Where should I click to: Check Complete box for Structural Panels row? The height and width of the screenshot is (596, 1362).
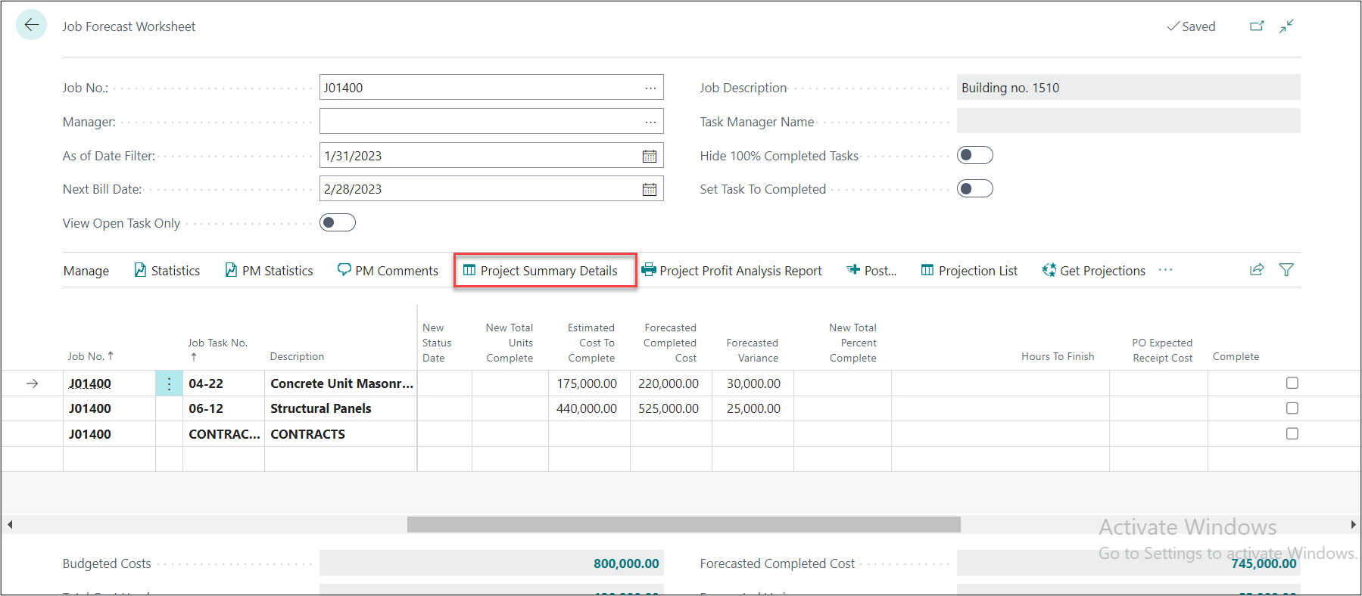point(1292,408)
